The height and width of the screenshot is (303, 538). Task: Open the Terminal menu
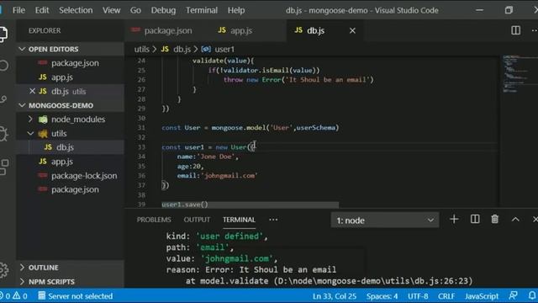coord(202,10)
